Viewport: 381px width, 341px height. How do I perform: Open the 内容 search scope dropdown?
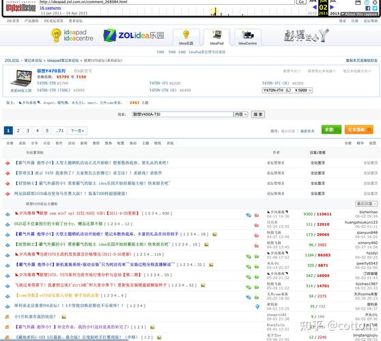(240, 115)
